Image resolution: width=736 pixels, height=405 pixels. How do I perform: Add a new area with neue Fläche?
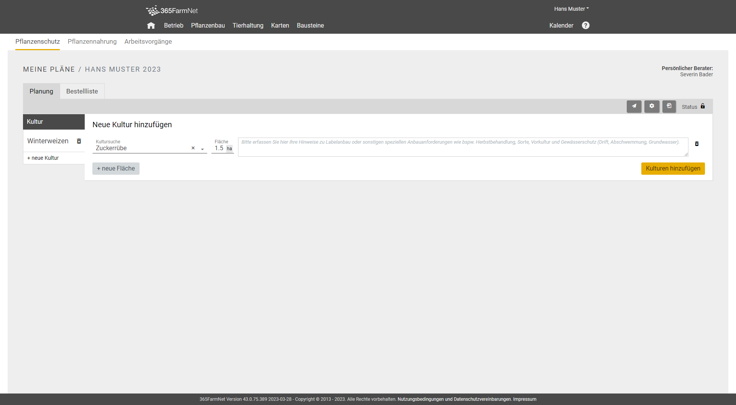116,169
